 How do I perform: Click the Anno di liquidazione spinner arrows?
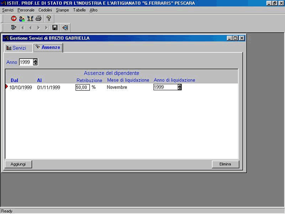[180, 87]
